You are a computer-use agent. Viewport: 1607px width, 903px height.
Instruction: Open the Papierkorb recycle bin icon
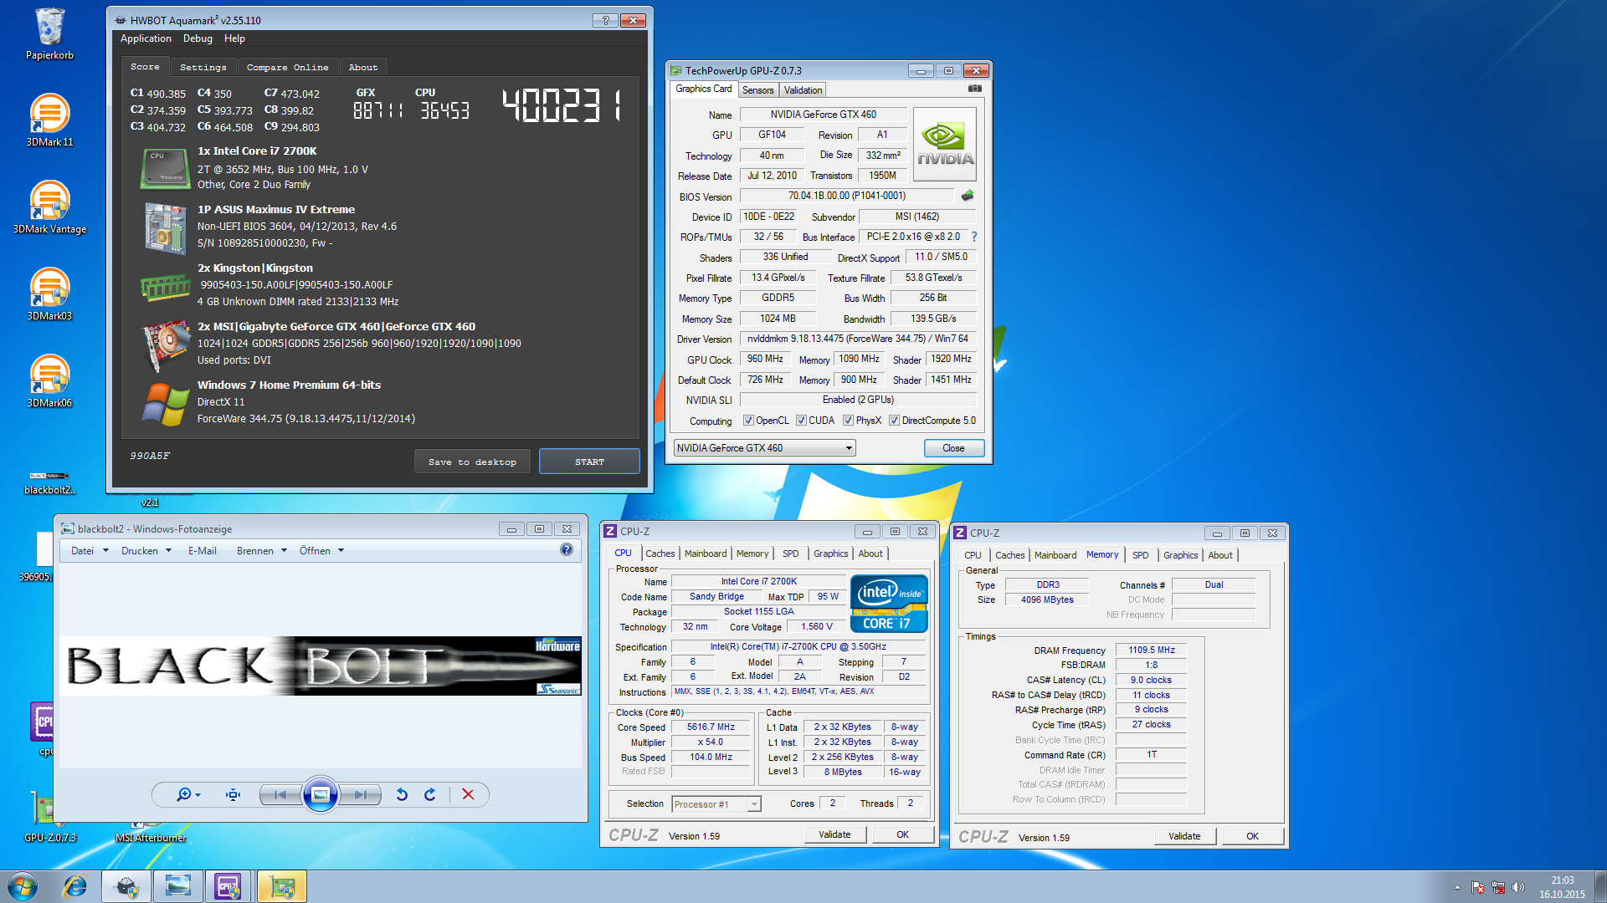(x=49, y=33)
